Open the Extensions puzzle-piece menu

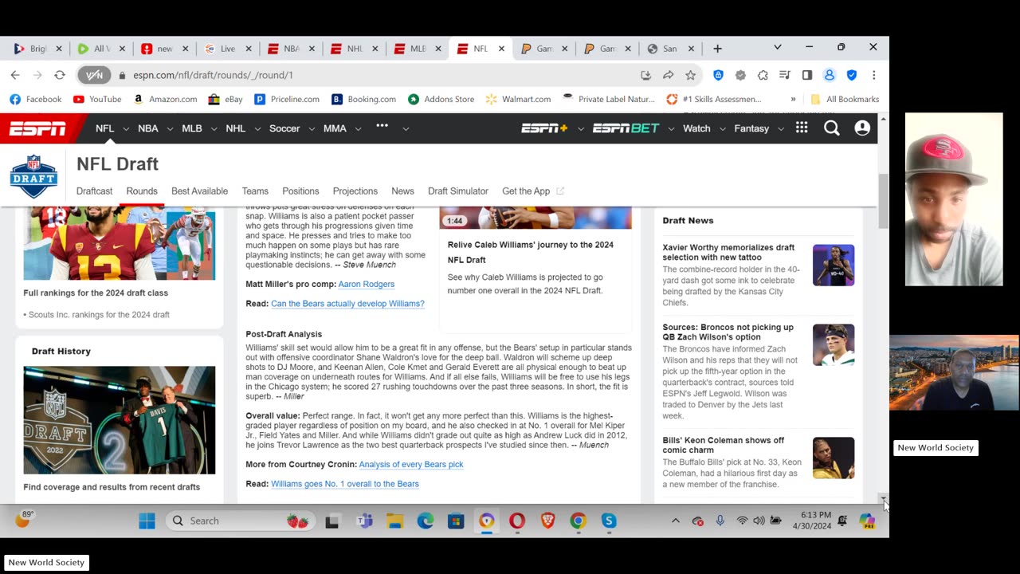point(763,75)
